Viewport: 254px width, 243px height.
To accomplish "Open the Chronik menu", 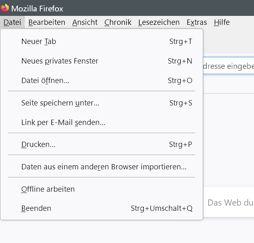I will [118, 22].
